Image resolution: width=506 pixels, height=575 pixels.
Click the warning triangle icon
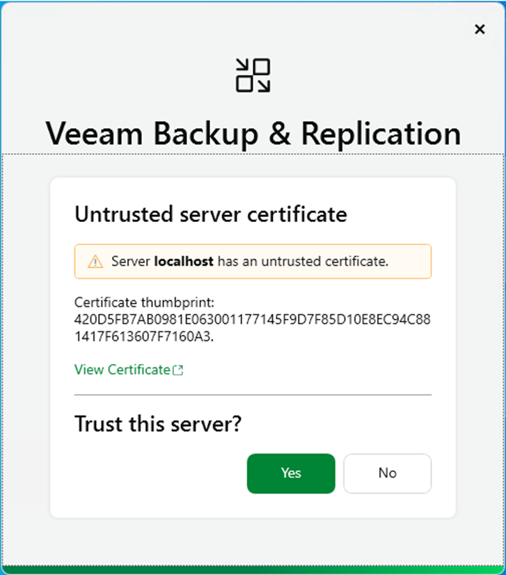[95, 262]
